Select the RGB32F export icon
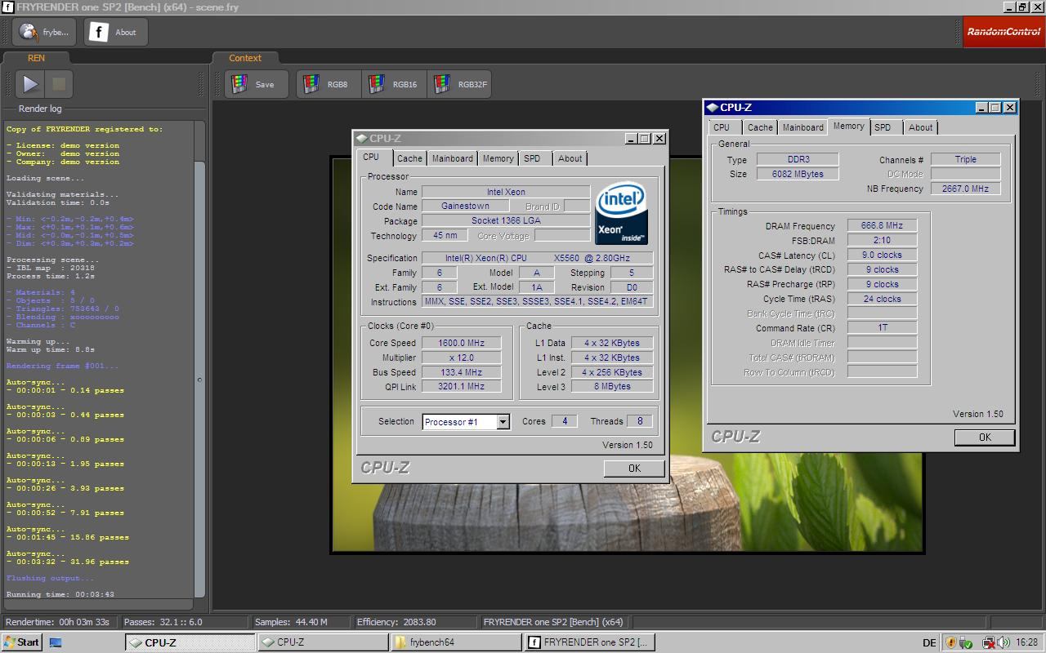This screenshot has height=653, width=1046. pyautogui.click(x=442, y=84)
